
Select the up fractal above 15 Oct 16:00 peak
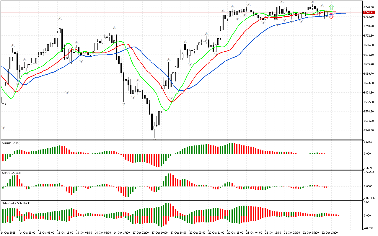[60, 19]
